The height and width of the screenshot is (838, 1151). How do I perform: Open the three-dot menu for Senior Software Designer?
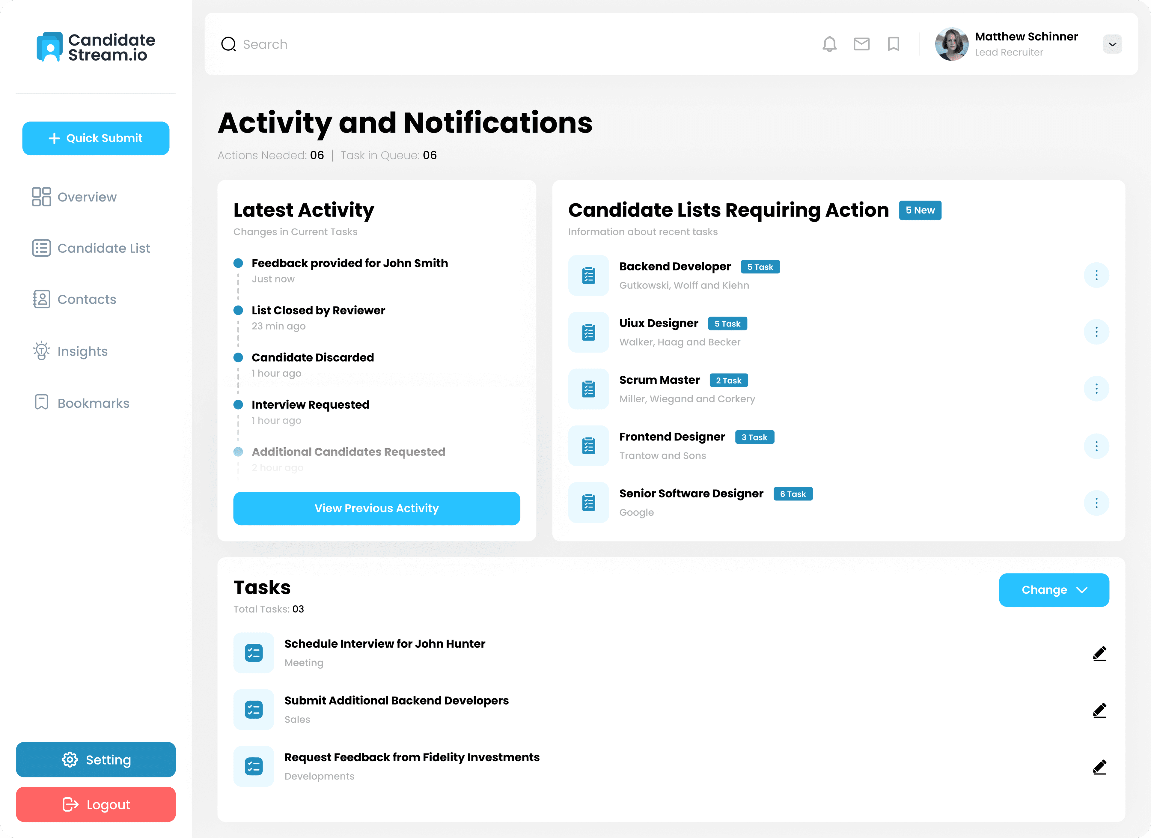click(1097, 503)
